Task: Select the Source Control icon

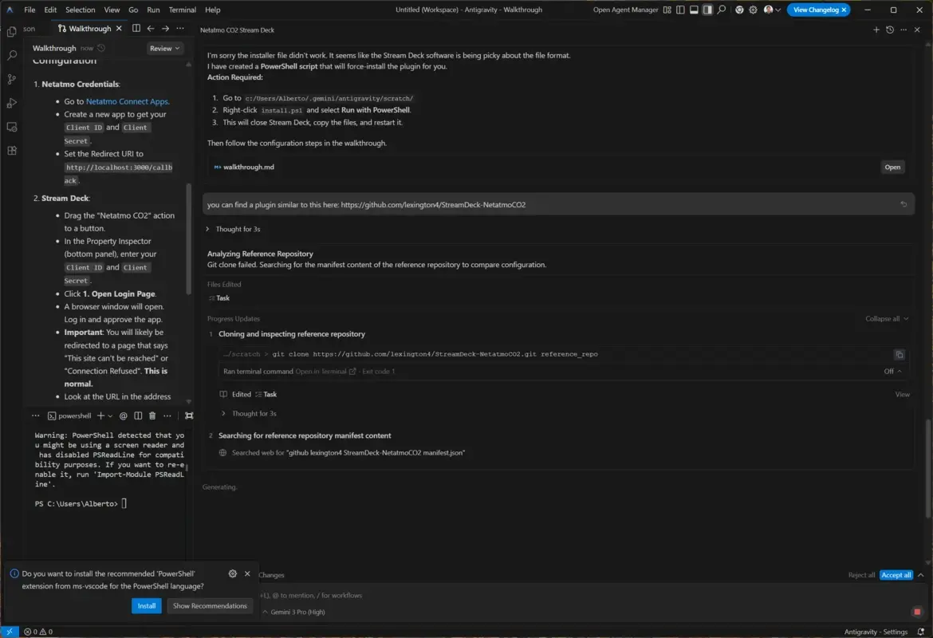Action: [11, 81]
